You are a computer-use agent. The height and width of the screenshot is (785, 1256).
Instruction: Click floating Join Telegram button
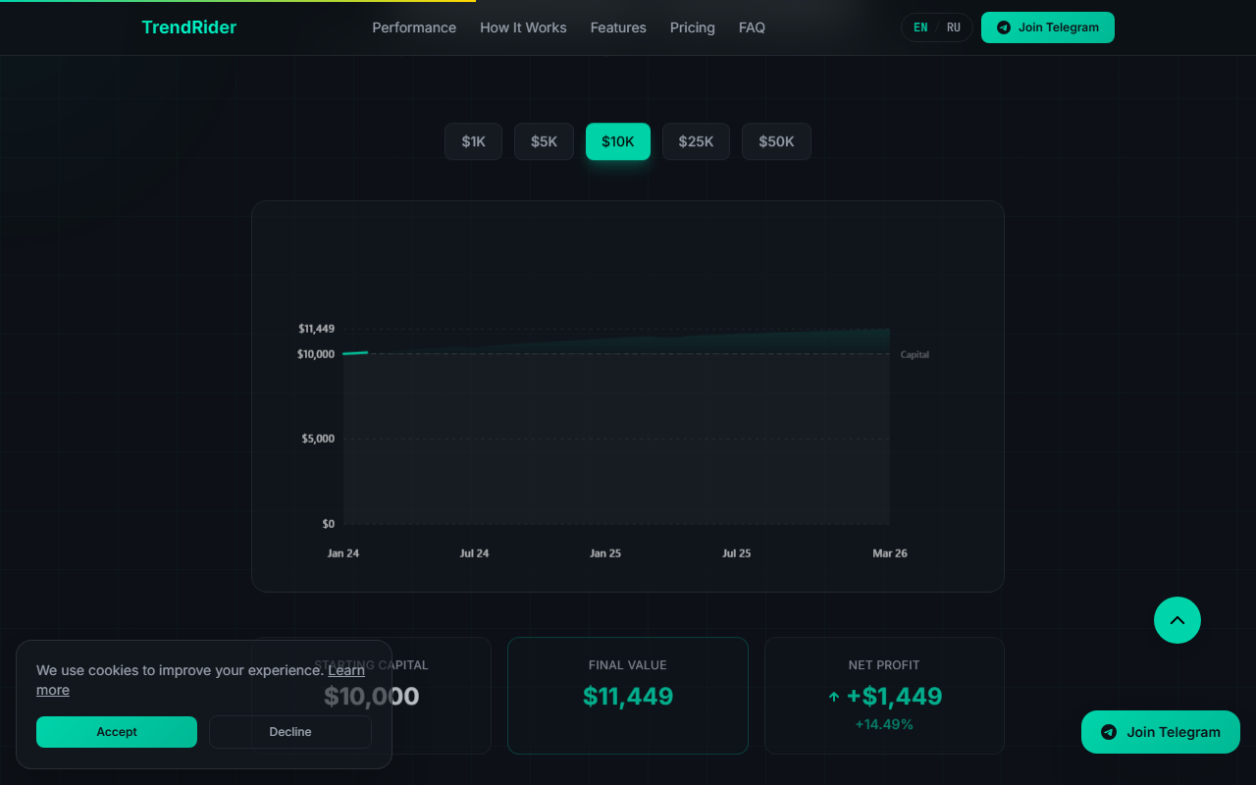click(1161, 732)
